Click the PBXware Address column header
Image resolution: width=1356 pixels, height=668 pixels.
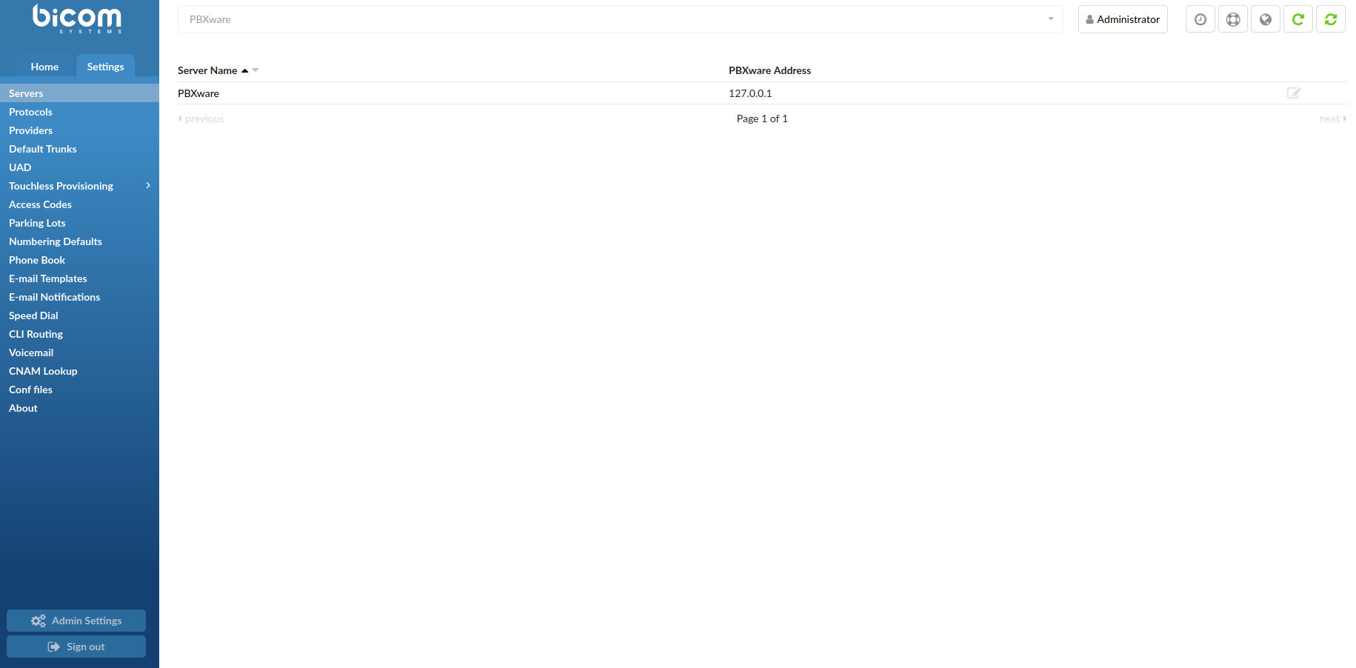click(769, 70)
